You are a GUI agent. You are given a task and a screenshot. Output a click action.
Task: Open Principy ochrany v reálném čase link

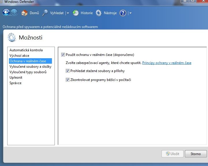167,63
